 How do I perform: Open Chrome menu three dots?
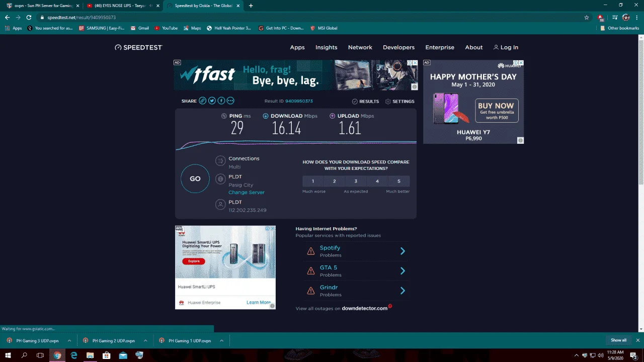point(637,17)
